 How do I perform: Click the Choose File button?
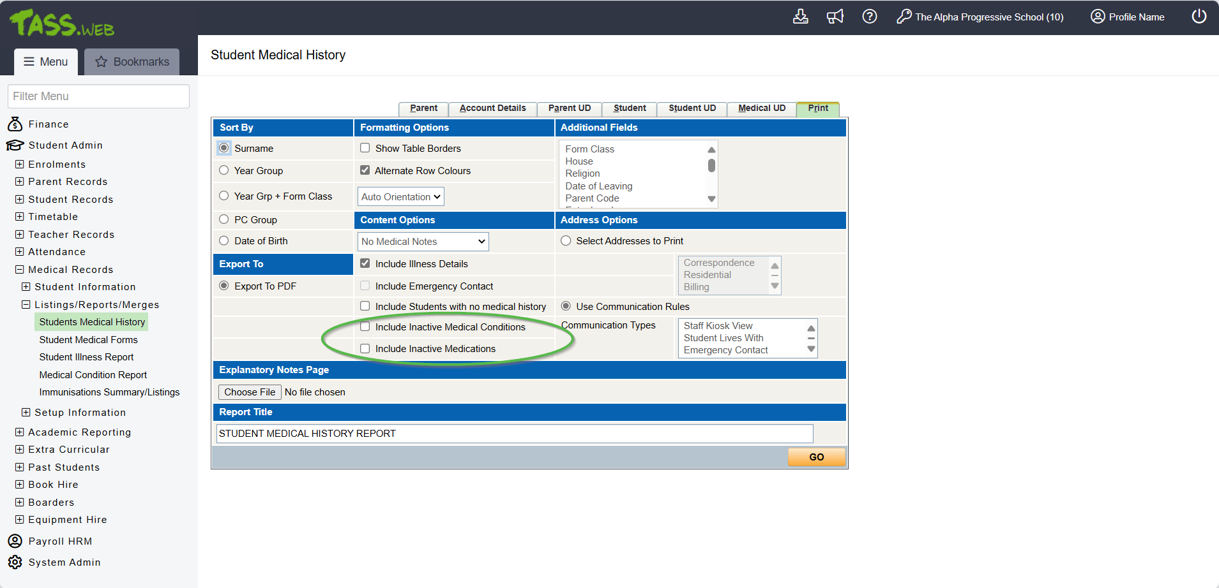pyautogui.click(x=250, y=392)
